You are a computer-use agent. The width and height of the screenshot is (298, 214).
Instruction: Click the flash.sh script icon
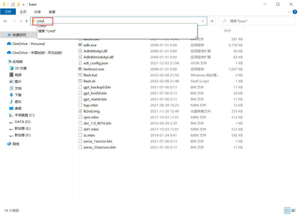pos(80,81)
